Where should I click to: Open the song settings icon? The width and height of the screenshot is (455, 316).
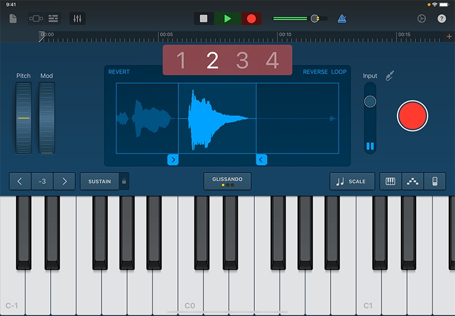tap(422, 18)
